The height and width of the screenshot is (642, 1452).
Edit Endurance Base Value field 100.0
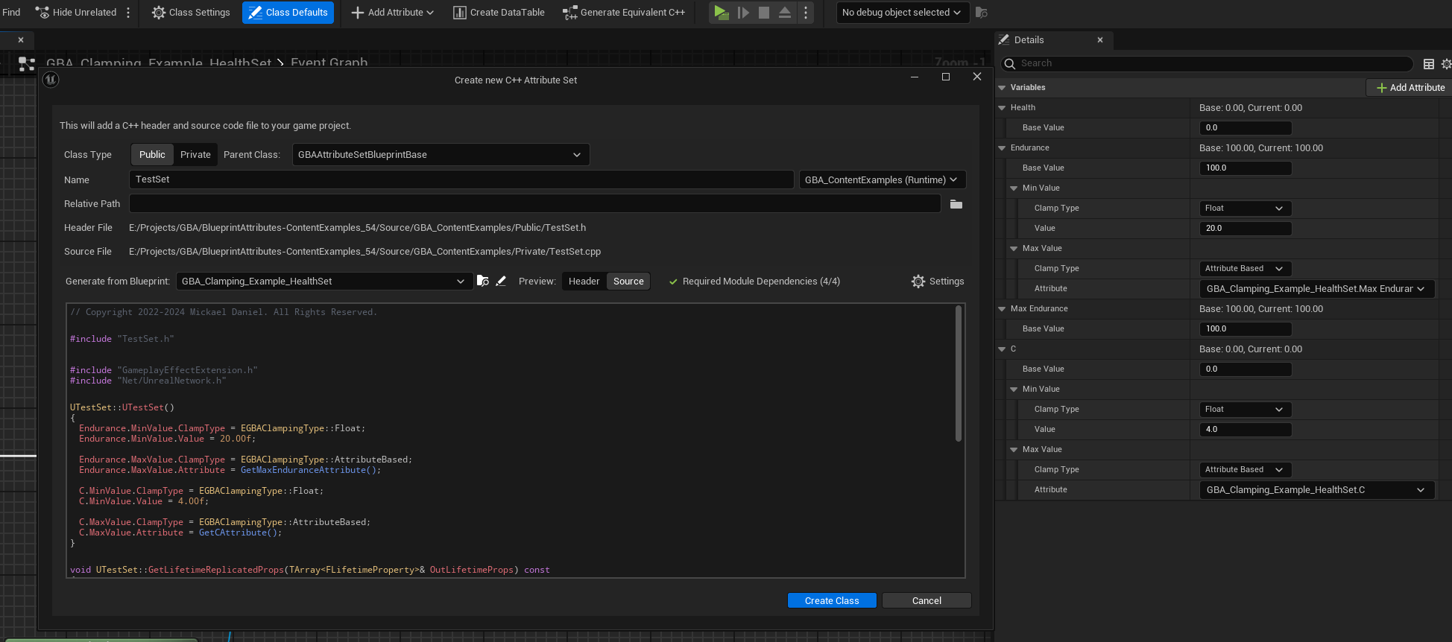(1246, 168)
